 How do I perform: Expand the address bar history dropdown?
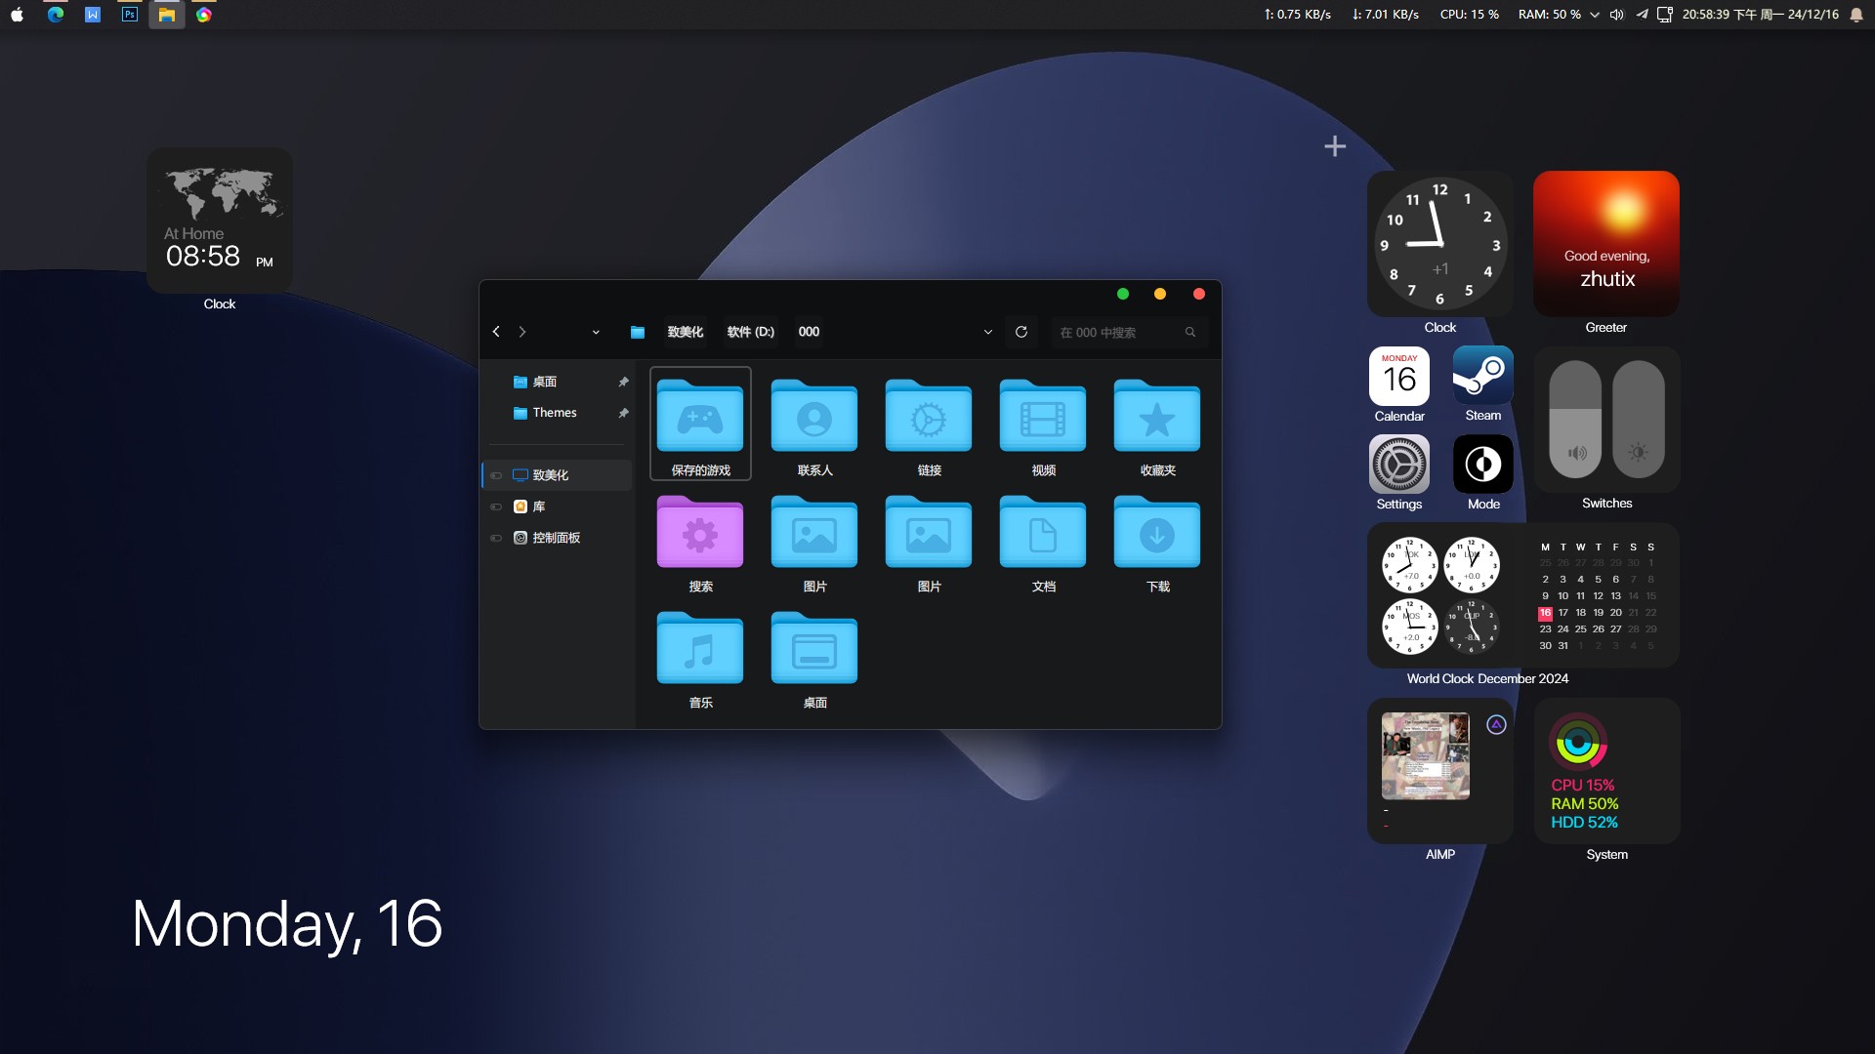(x=987, y=332)
